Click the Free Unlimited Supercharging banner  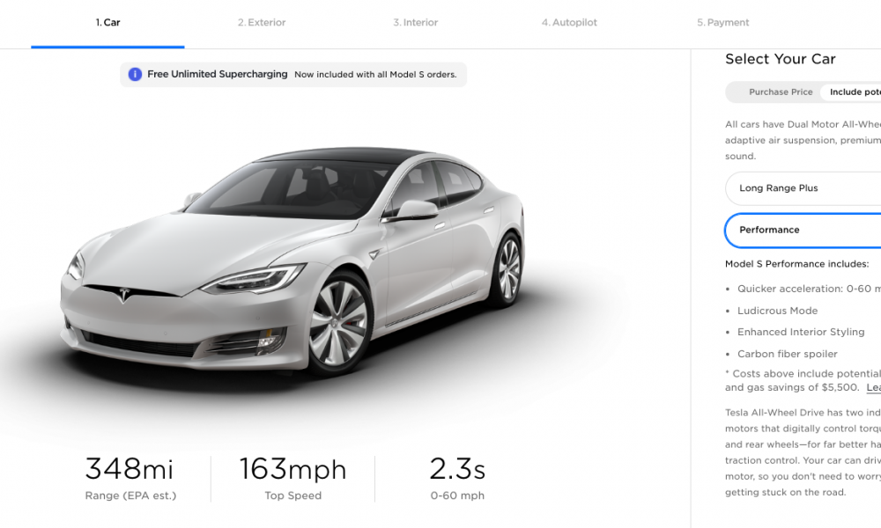[x=293, y=75]
